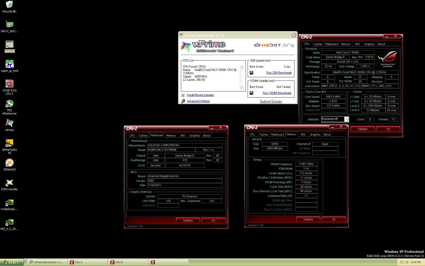Click OK in Memory CPU-Z window
Image resolution: width=425 pixels, height=266 pixels.
coord(334,219)
